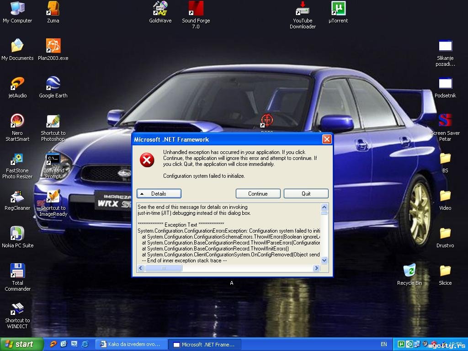This screenshot has width=468, height=351.
Task: Open Slicice folder on desktop
Action: point(445,275)
